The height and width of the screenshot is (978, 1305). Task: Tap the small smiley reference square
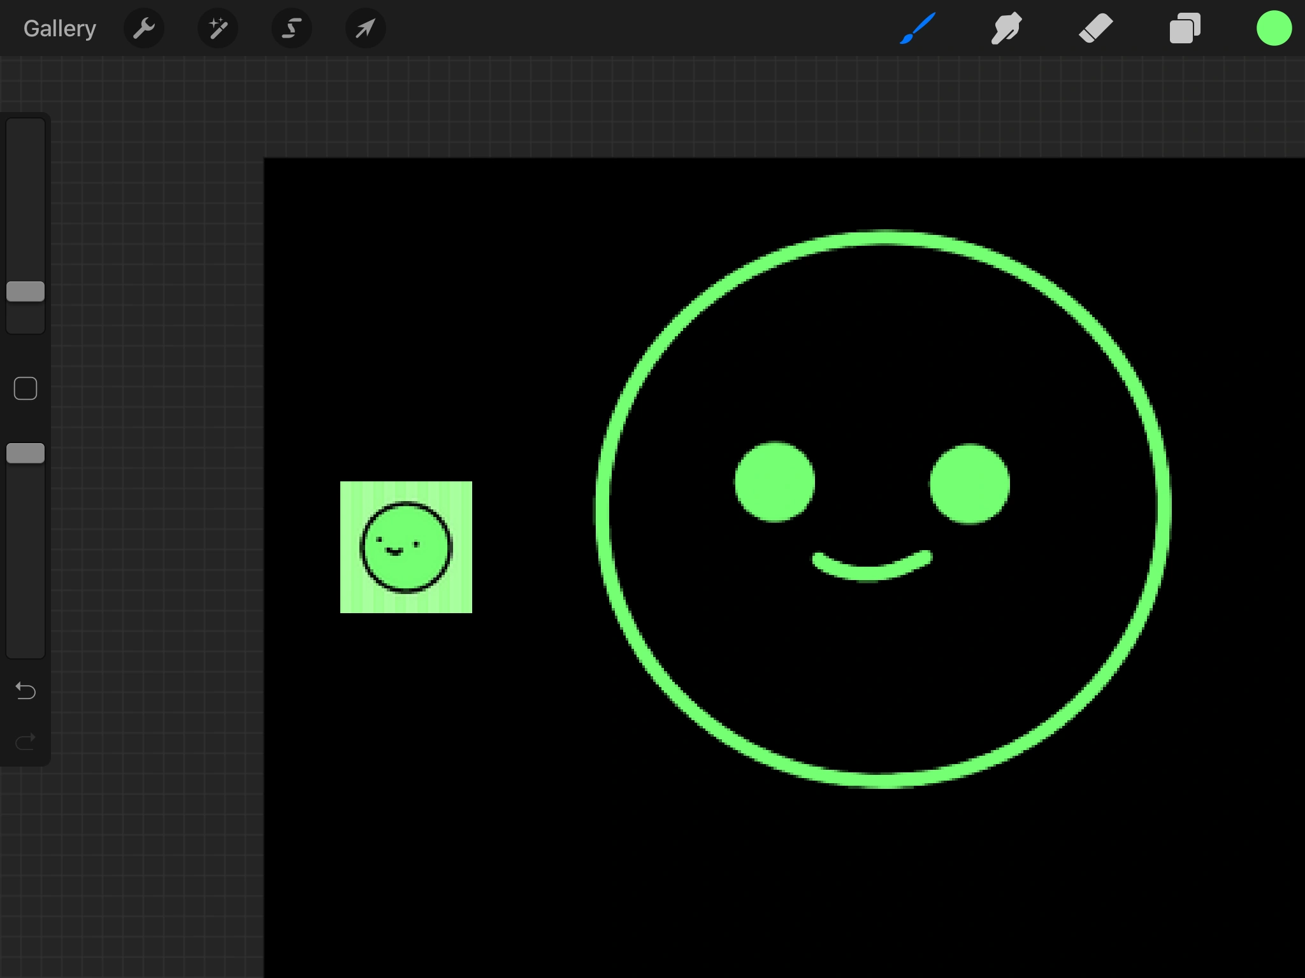(407, 548)
